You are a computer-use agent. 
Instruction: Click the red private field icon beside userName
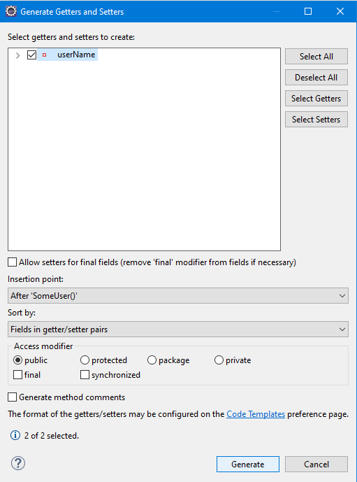pos(44,55)
